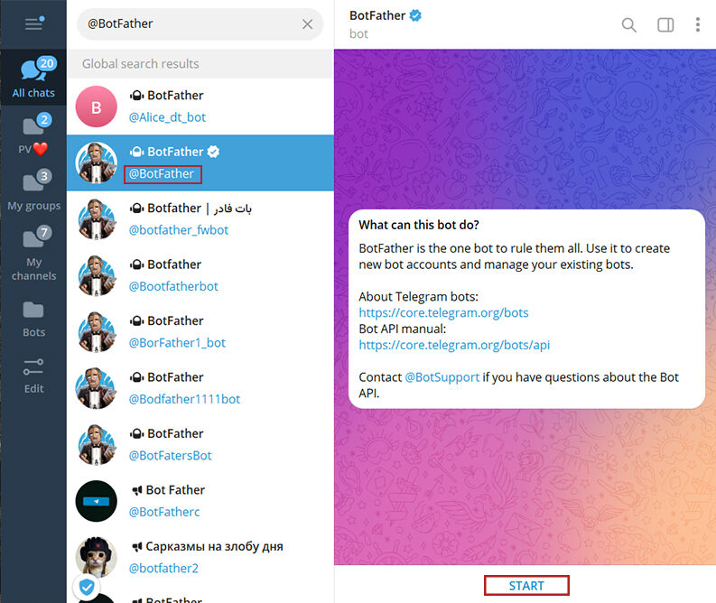Open the @Alice_dt_bot search result
Image resolution: width=716 pixels, height=603 pixels.
click(200, 107)
